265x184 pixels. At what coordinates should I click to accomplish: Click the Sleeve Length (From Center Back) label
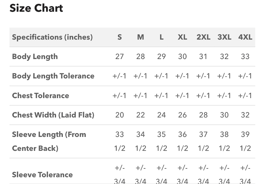pos(49,141)
